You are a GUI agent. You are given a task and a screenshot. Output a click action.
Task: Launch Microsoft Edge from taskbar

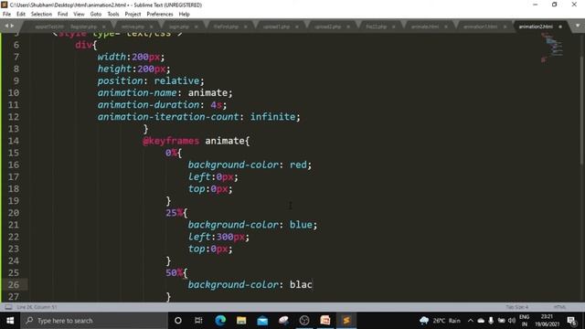pyautogui.click(x=220, y=321)
